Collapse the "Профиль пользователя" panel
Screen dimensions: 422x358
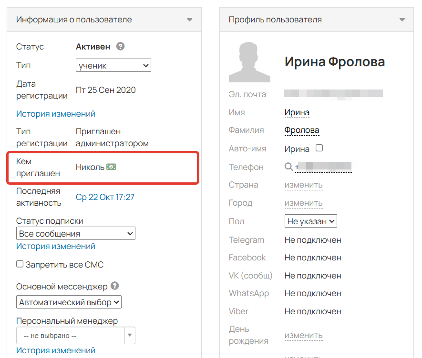coord(402,20)
